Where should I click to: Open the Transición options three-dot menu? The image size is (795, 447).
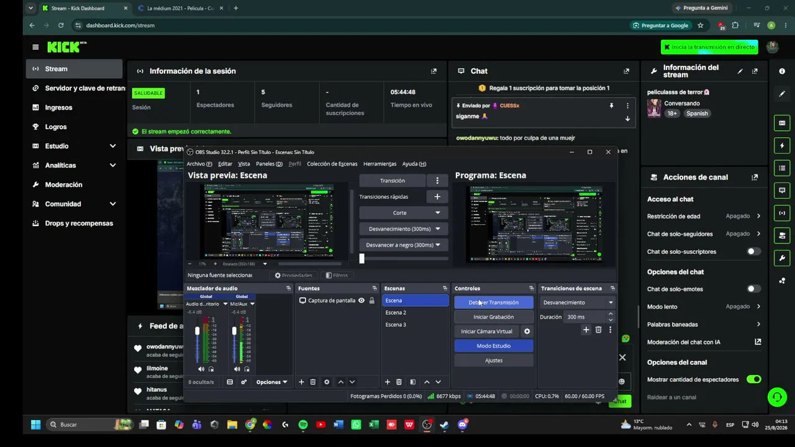pyautogui.click(x=437, y=181)
